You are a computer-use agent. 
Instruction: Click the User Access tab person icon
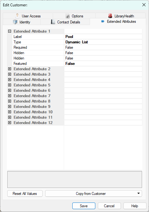(17, 16)
